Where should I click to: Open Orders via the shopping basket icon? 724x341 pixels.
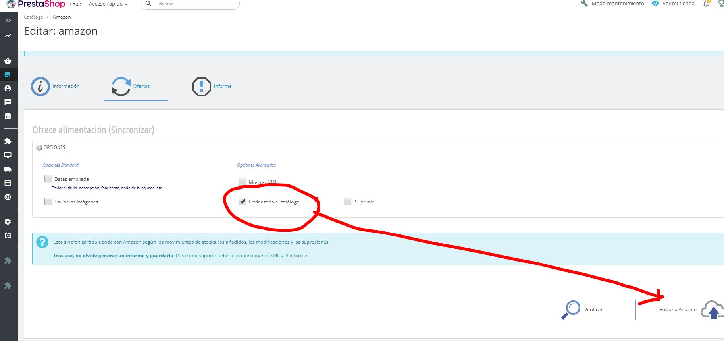coord(8,61)
